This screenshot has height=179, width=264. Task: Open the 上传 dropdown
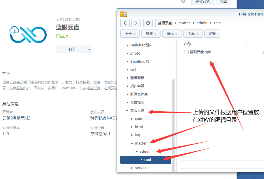pos(130,33)
